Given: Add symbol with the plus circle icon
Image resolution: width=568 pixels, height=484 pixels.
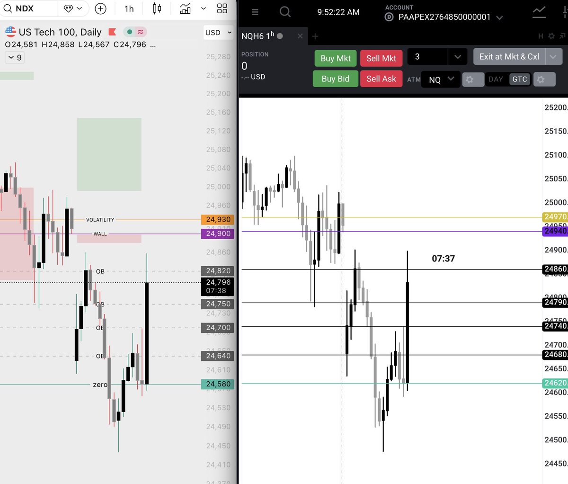Looking at the screenshot, I should 100,9.
